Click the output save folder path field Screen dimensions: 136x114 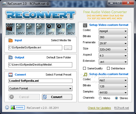[x=40, y=65]
